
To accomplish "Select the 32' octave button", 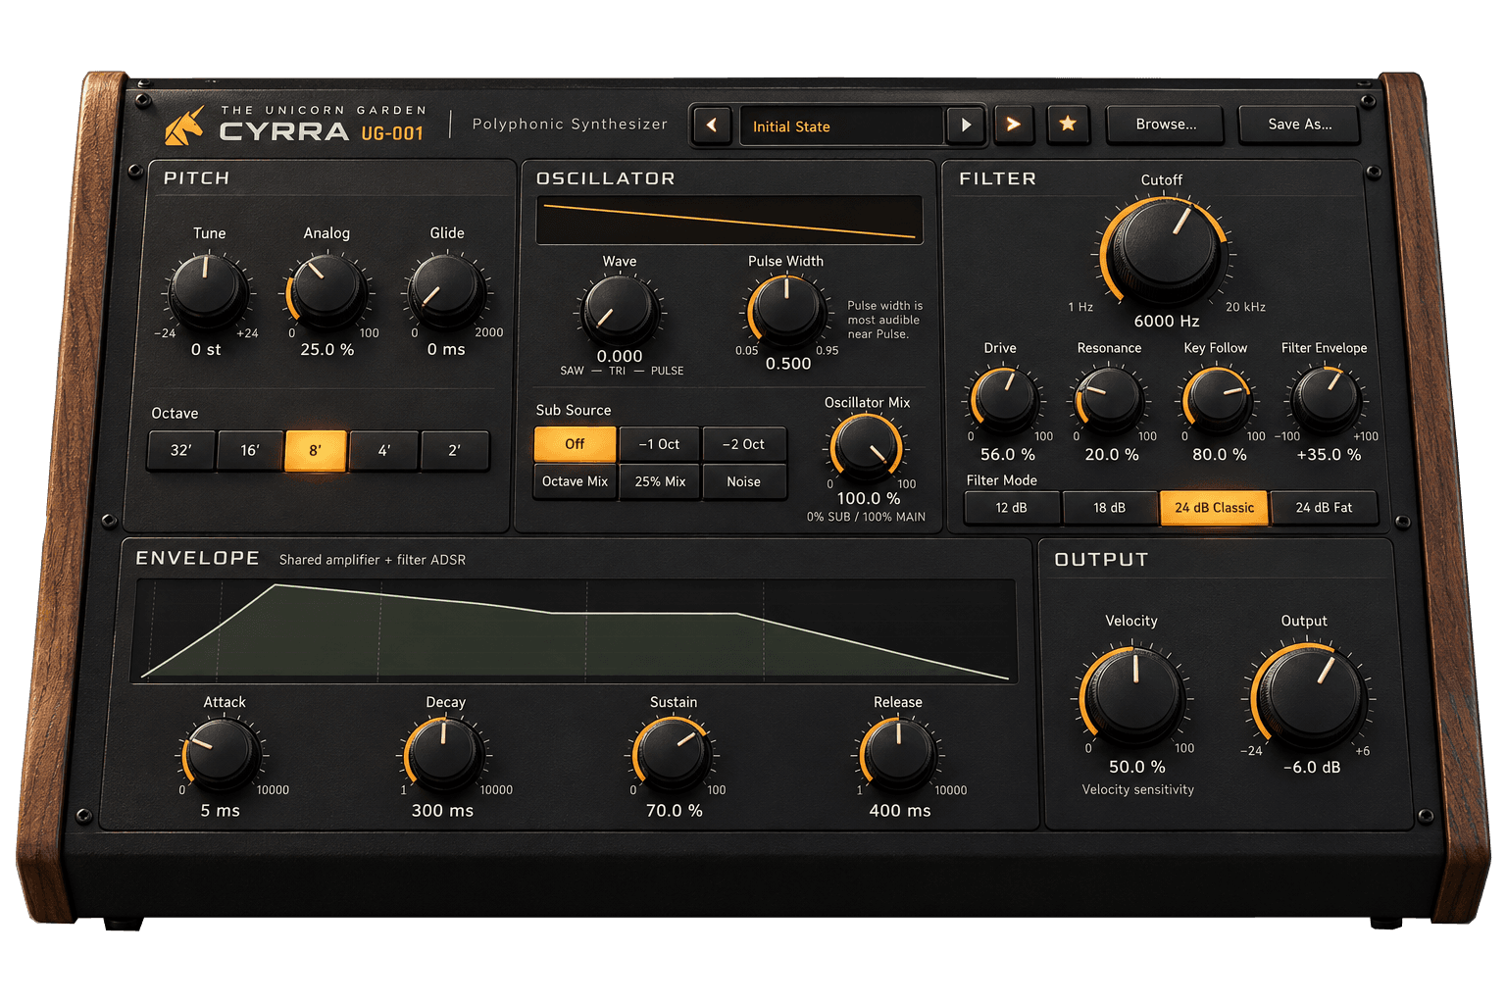I will [x=181, y=451].
